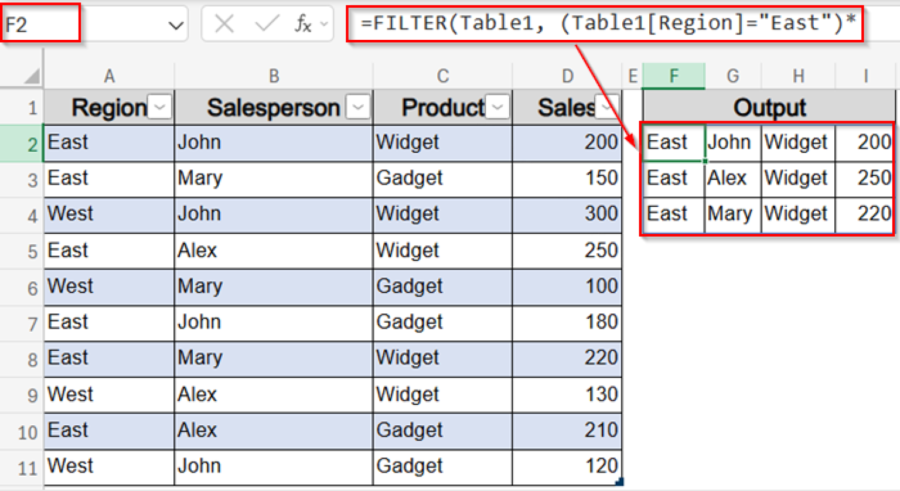
Task: Select the Output header cell
Action: (768, 107)
